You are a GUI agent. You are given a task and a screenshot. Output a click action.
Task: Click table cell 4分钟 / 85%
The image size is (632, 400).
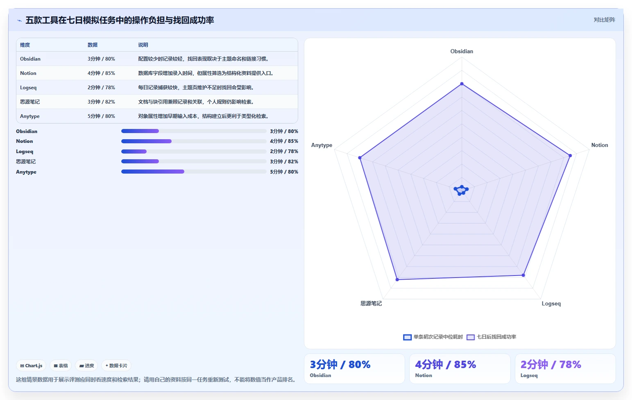[x=101, y=73]
